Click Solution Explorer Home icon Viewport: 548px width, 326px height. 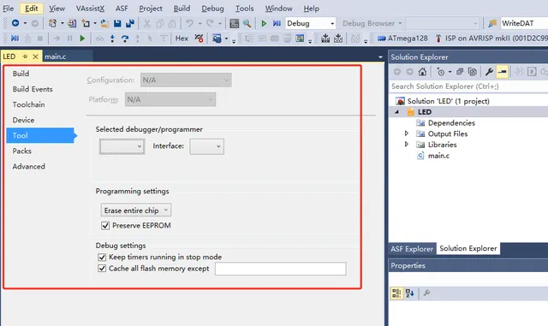click(422, 72)
